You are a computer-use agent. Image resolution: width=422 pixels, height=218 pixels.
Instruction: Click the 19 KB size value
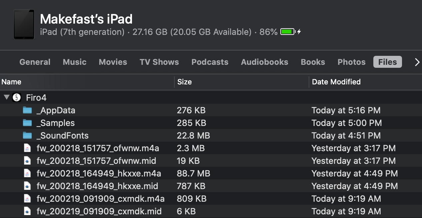188,161
